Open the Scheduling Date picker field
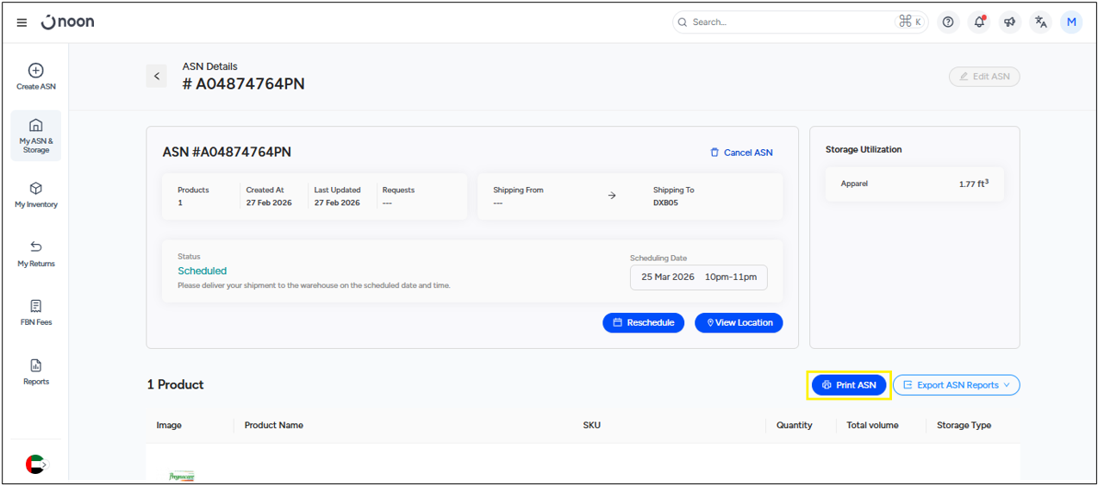1098x486 pixels. (698, 277)
